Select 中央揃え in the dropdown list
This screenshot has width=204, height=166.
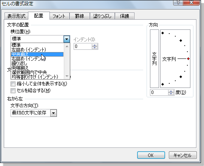(37, 54)
